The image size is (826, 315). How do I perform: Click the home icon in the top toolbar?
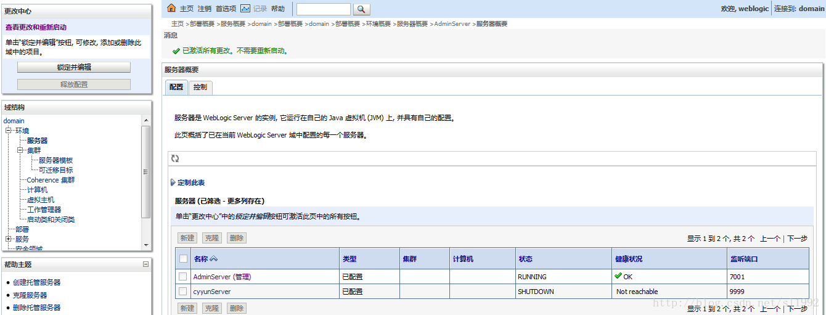pyautogui.click(x=171, y=9)
